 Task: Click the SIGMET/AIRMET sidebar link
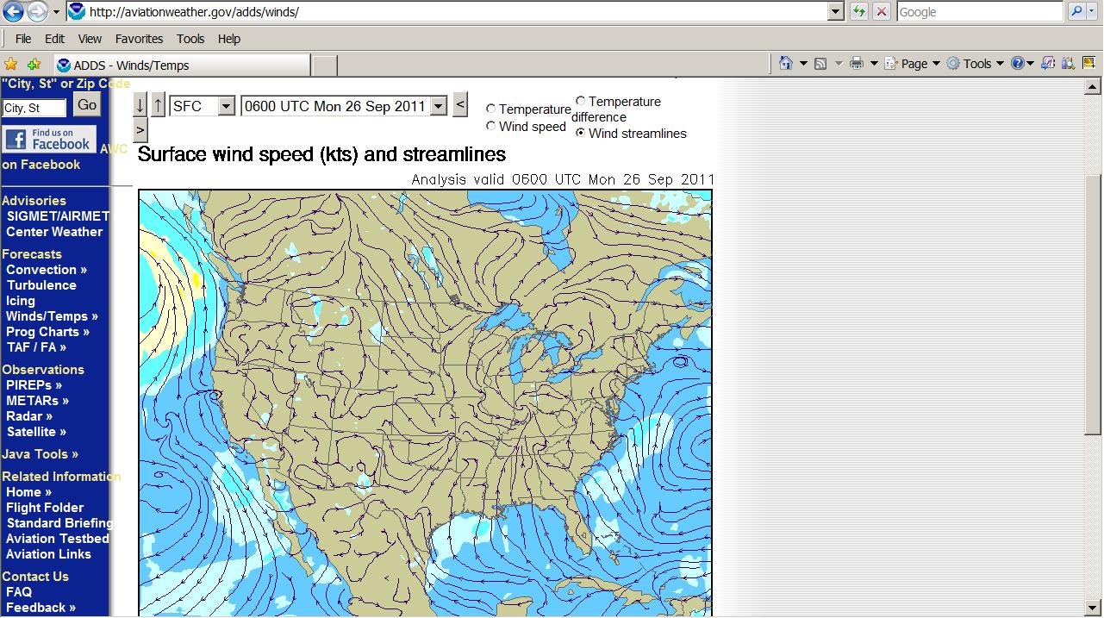[58, 216]
